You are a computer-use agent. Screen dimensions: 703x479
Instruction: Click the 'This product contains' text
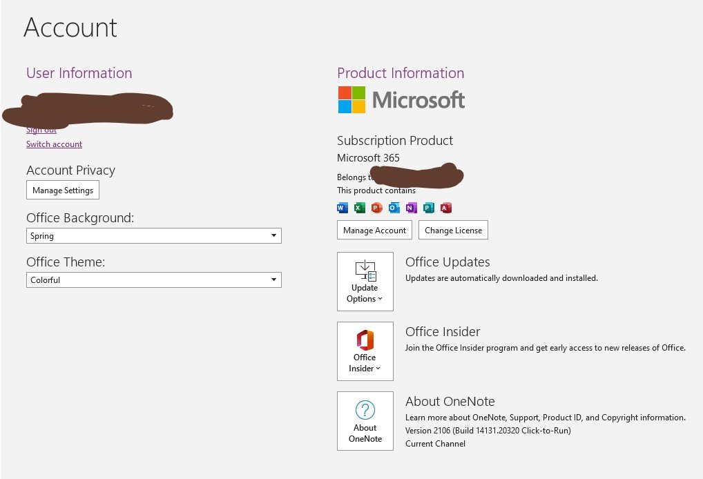[376, 190]
